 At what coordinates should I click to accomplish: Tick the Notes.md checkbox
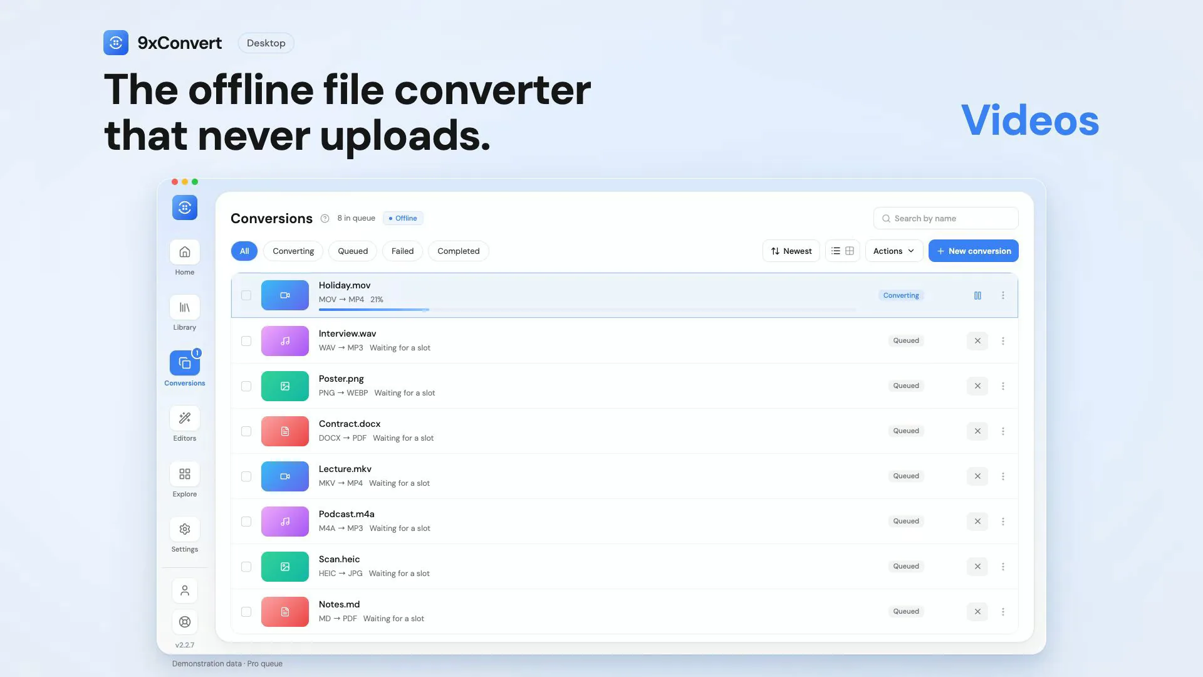coord(246,612)
